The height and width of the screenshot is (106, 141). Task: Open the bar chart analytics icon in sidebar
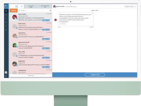[6, 29]
